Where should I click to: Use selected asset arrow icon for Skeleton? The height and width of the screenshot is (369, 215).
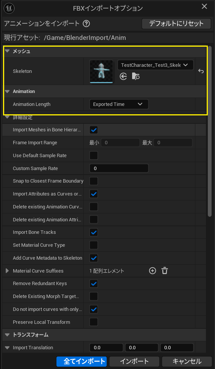pos(123,76)
